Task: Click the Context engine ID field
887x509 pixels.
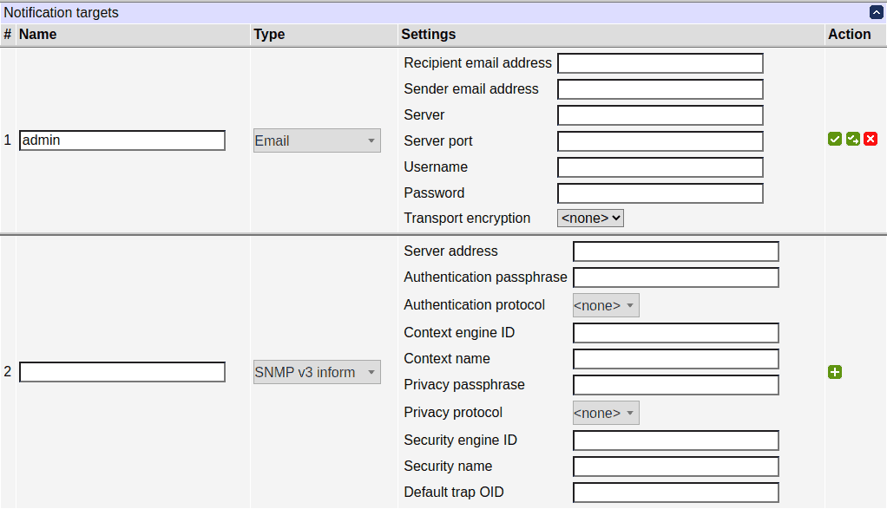Action: pos(675,332)
